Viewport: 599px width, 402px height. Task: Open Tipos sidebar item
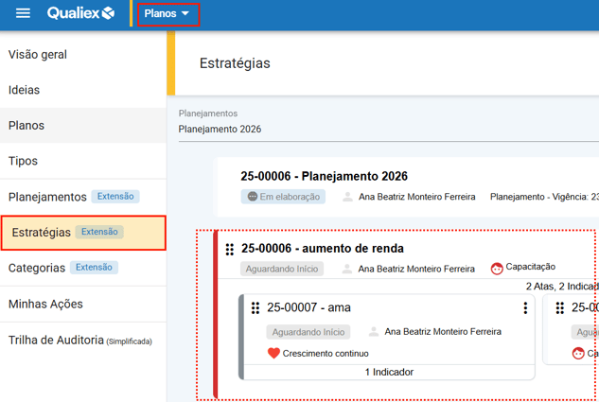click(x=24, y=162)
